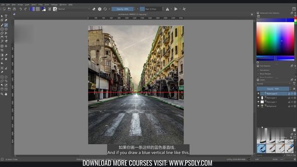Save the document via toolbar icon

pyautogui.click(x=14, y=9)
